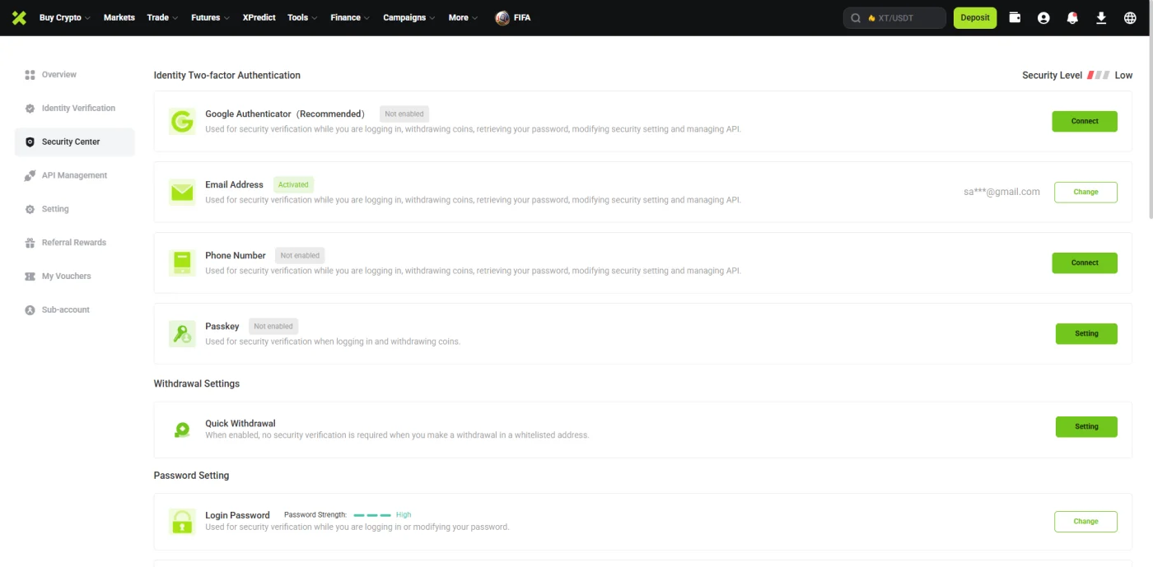
Task: Click the Identity Verification badge icon
Action: click(x=30, y=109)
